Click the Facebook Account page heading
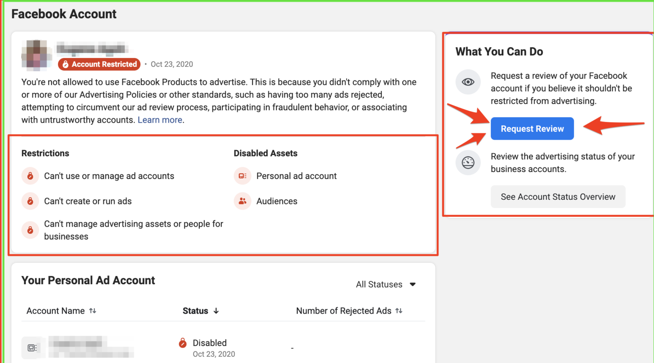 tap(63, 14)
